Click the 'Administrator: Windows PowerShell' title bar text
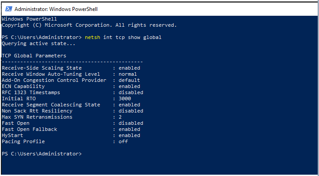 56,9
